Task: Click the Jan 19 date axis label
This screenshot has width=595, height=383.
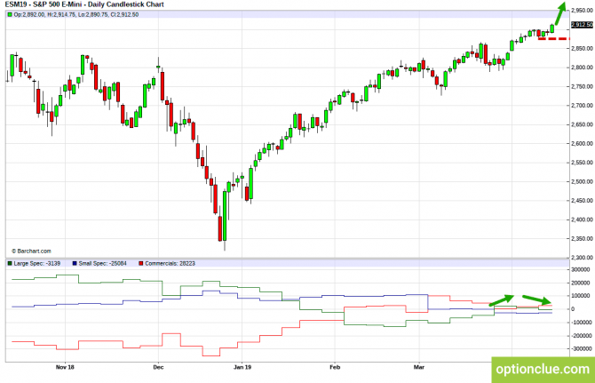Action: [x=242, y=367]
